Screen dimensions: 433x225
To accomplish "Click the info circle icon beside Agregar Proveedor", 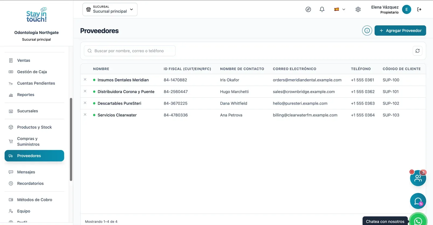I will coord(367,30).
